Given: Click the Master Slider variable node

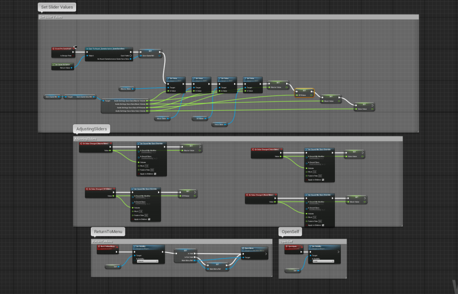Looking at the screenshot, I should click(x=126, y=89).
